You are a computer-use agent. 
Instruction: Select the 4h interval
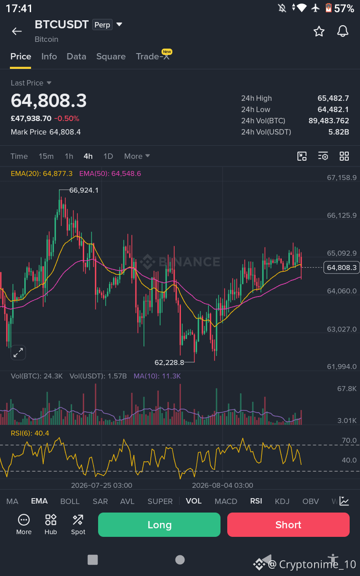88,156
